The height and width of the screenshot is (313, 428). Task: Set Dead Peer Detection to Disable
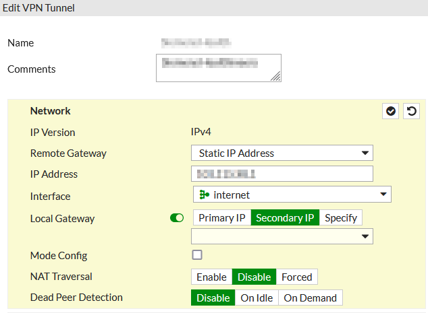click(213, 298)
